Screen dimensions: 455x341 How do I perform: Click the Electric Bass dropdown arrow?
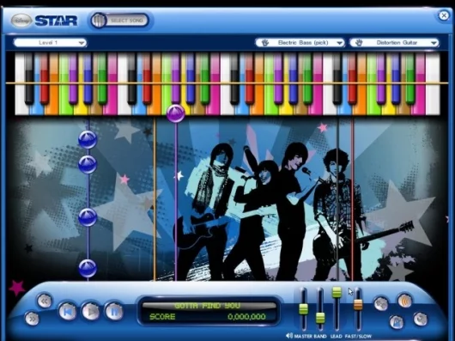point(339,43)
